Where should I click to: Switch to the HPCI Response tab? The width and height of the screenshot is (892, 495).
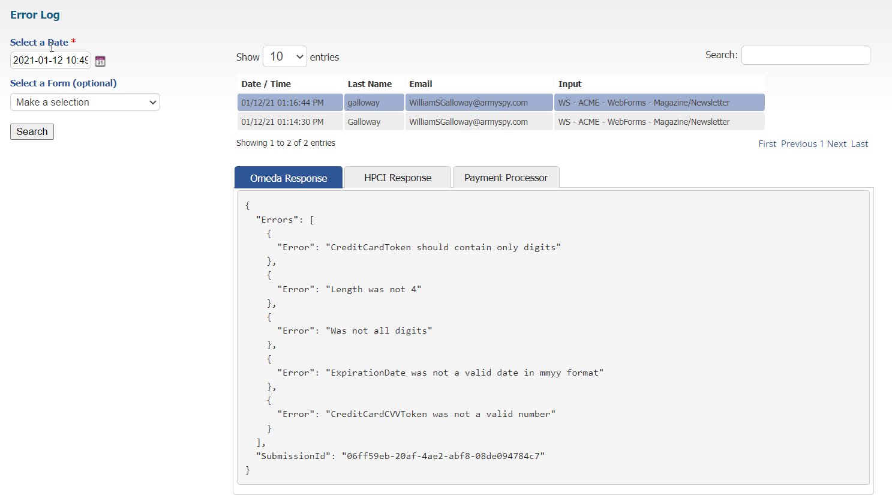(x=398, y=178)
